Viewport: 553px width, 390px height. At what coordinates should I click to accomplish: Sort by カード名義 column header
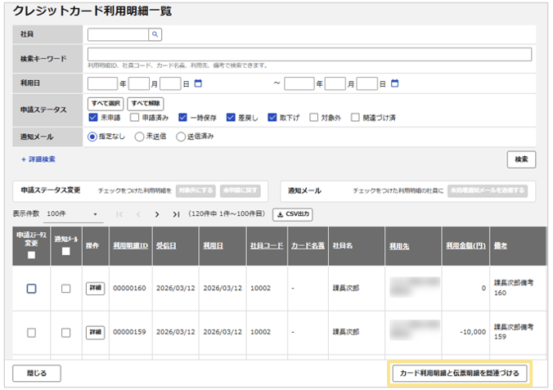[x=308, y=246]
